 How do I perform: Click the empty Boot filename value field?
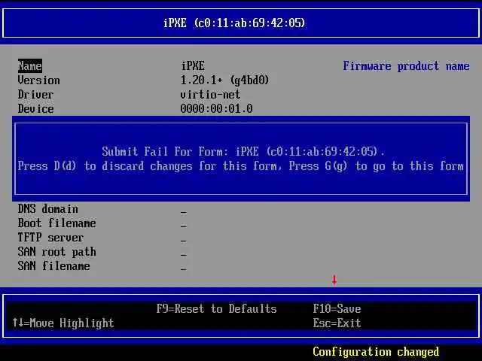[x=184, y=226]
